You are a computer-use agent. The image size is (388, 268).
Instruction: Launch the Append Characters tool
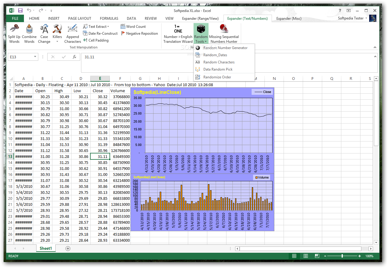73,34
